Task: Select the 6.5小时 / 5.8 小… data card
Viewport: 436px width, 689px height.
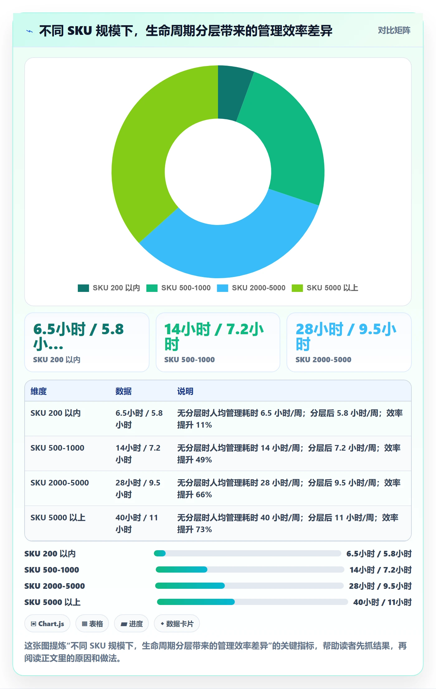Action: 87,342
